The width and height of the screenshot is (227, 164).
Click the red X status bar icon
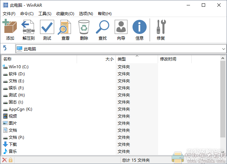4,160
